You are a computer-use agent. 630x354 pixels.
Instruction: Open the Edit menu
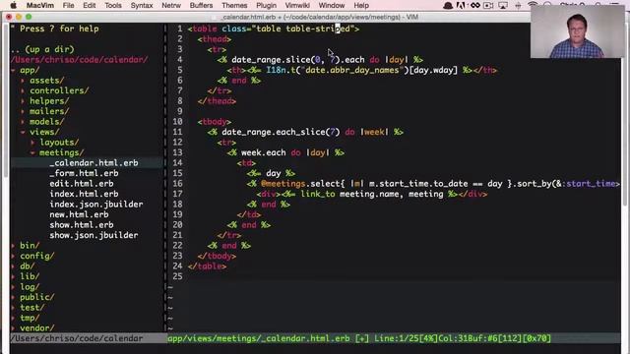[x=90, y=5]
